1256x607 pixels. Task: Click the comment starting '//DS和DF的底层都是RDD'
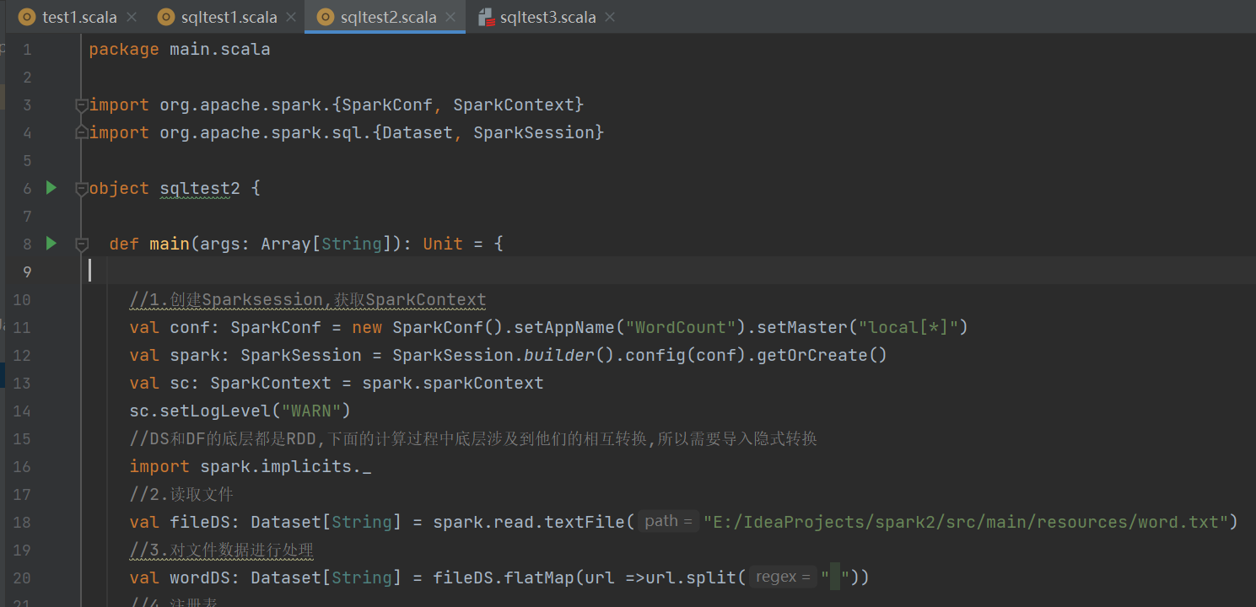(x=473, y=438)
